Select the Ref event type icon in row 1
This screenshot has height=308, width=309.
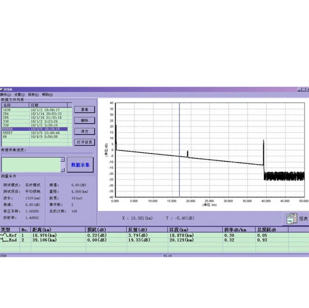(x=4, y=235)
